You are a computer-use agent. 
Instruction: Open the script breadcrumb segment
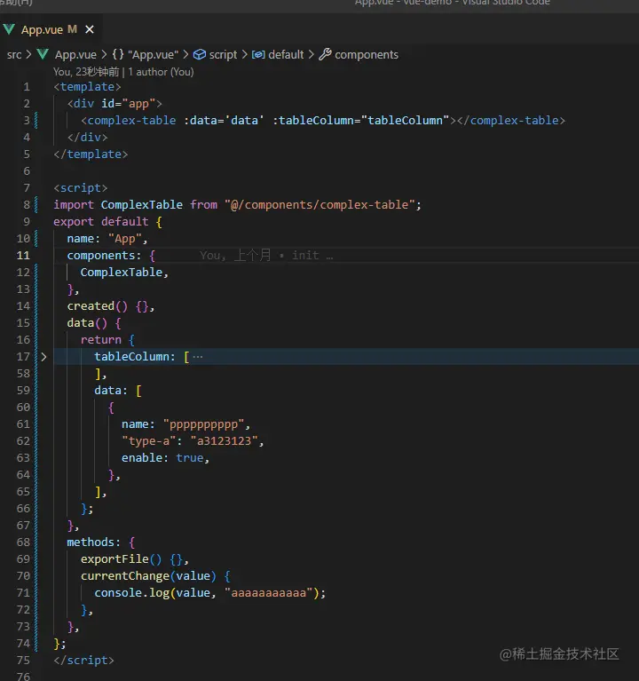pyautogui.click(x=223, y=55)
